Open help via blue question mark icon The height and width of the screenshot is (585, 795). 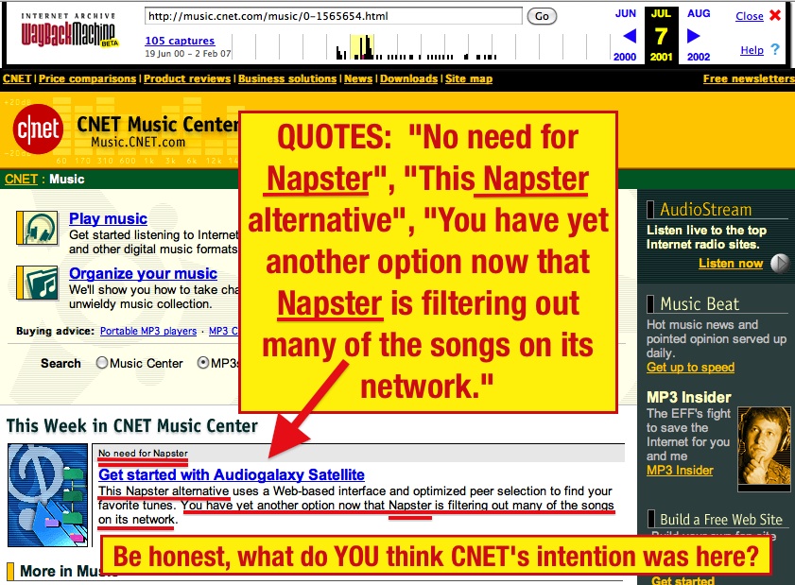pyautogui.click(x=775, y=49)
